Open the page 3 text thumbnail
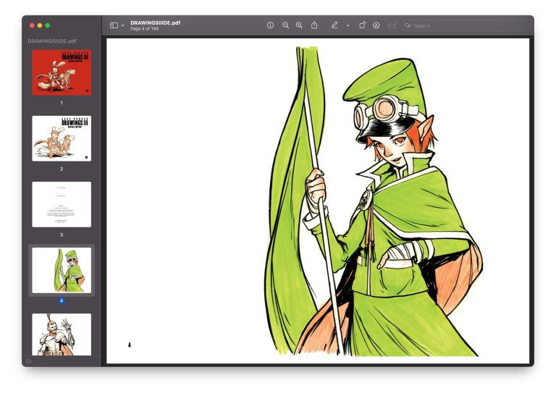 [62, 205]
